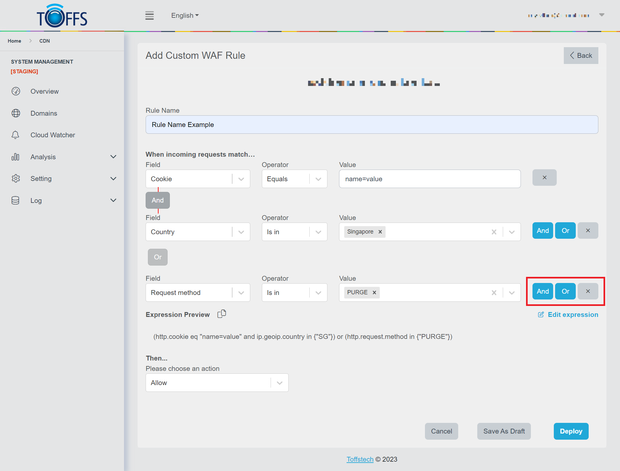Delete the Cookie condition row

point(544,177)
